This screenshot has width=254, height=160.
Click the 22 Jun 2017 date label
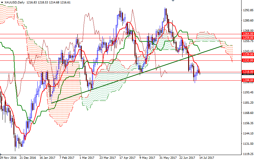187,158
